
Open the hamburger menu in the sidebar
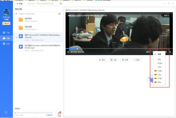click(x=6, y=113)
